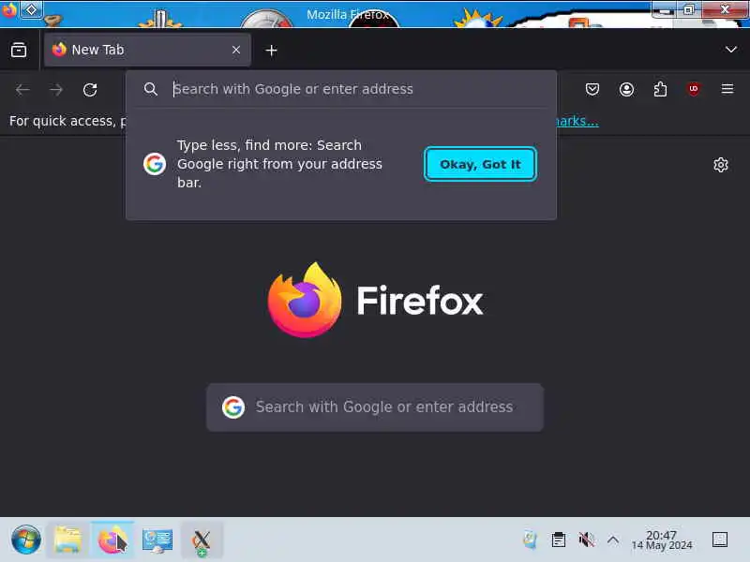Open the Save to Pocket button
Viewport: 750px width, 562px height.
[x=592, y=89]
